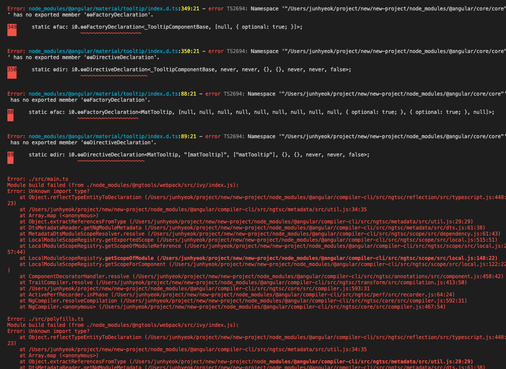Click 'Module build failed' line under polyfills.ts
The height and width of the screenshot is (369, 506).
(123, 325)
